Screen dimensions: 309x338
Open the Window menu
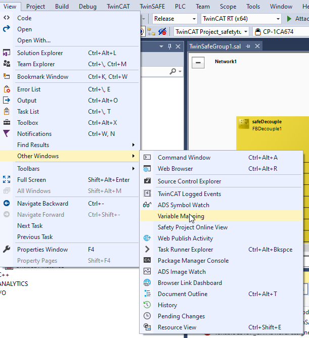(281, 7)
